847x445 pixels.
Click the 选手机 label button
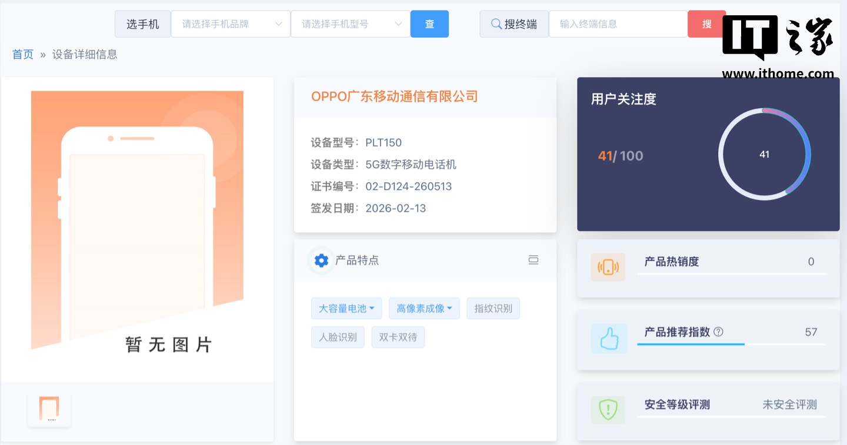tap(143, 24)
